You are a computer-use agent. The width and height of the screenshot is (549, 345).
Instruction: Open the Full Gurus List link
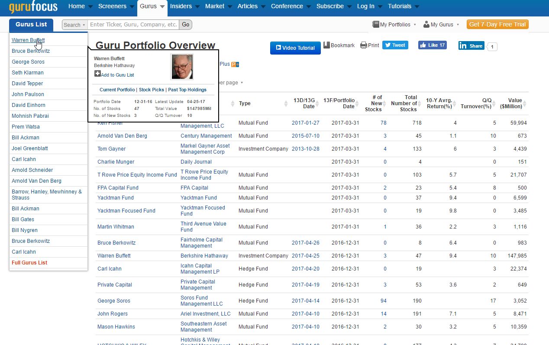[29, 263]
